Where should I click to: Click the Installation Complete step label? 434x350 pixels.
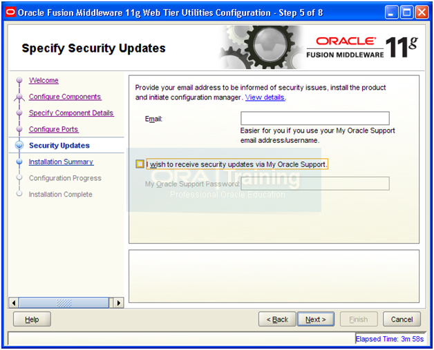[x=61, y=195]
